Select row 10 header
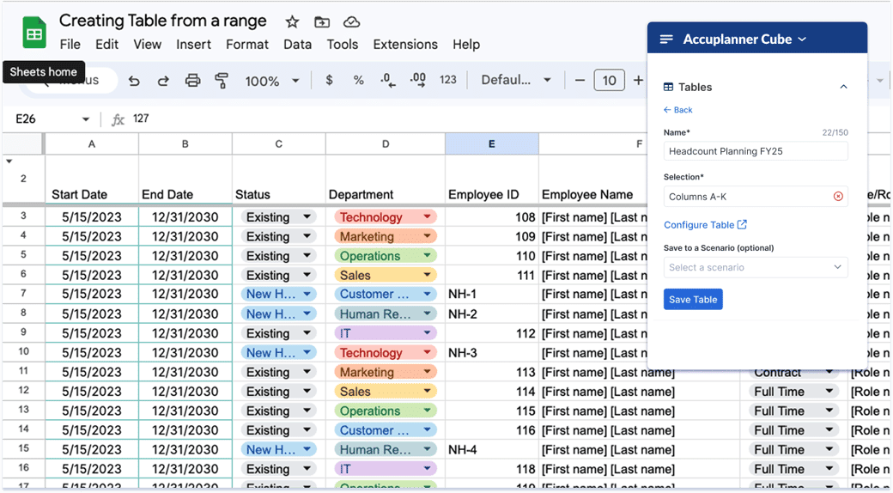 coord(23,351)
